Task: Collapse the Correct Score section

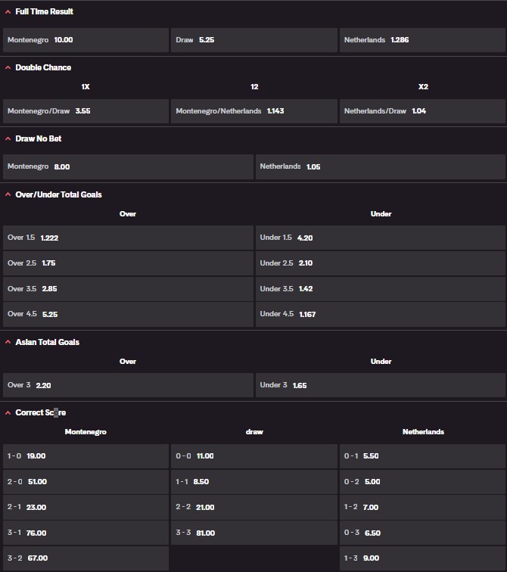Action: 8,412
